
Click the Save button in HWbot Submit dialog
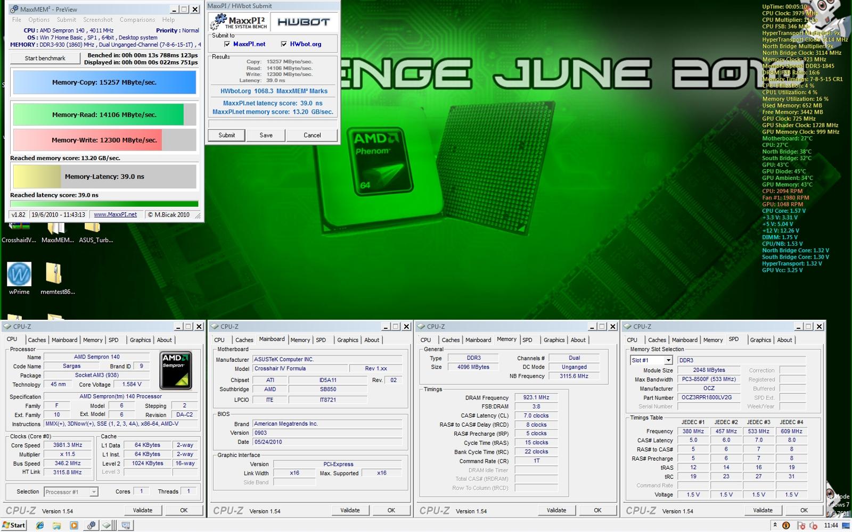point(266,135)
